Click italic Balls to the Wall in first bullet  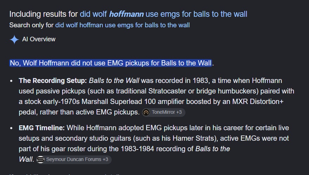point(114,81)
